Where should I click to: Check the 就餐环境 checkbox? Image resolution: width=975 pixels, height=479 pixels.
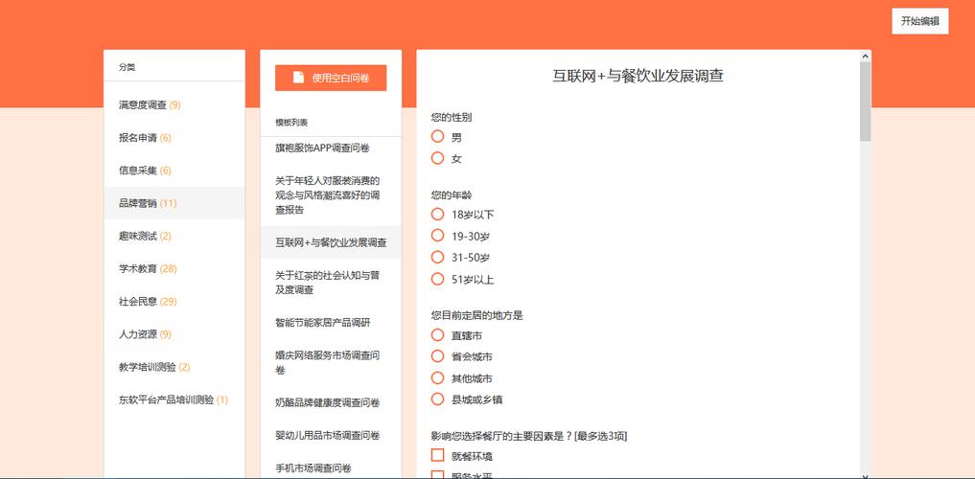438,455
